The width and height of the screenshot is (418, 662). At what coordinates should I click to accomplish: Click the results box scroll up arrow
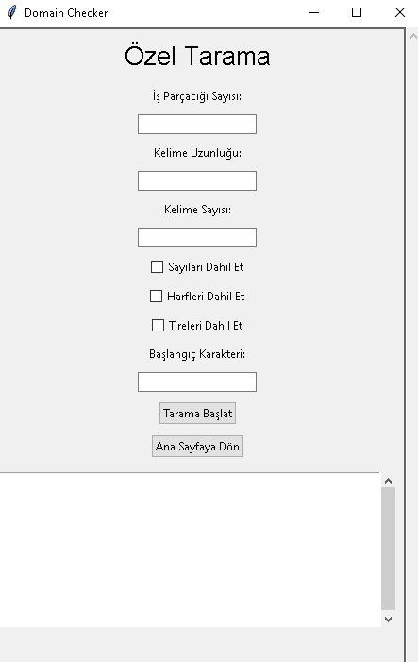(x=389, y=481)
